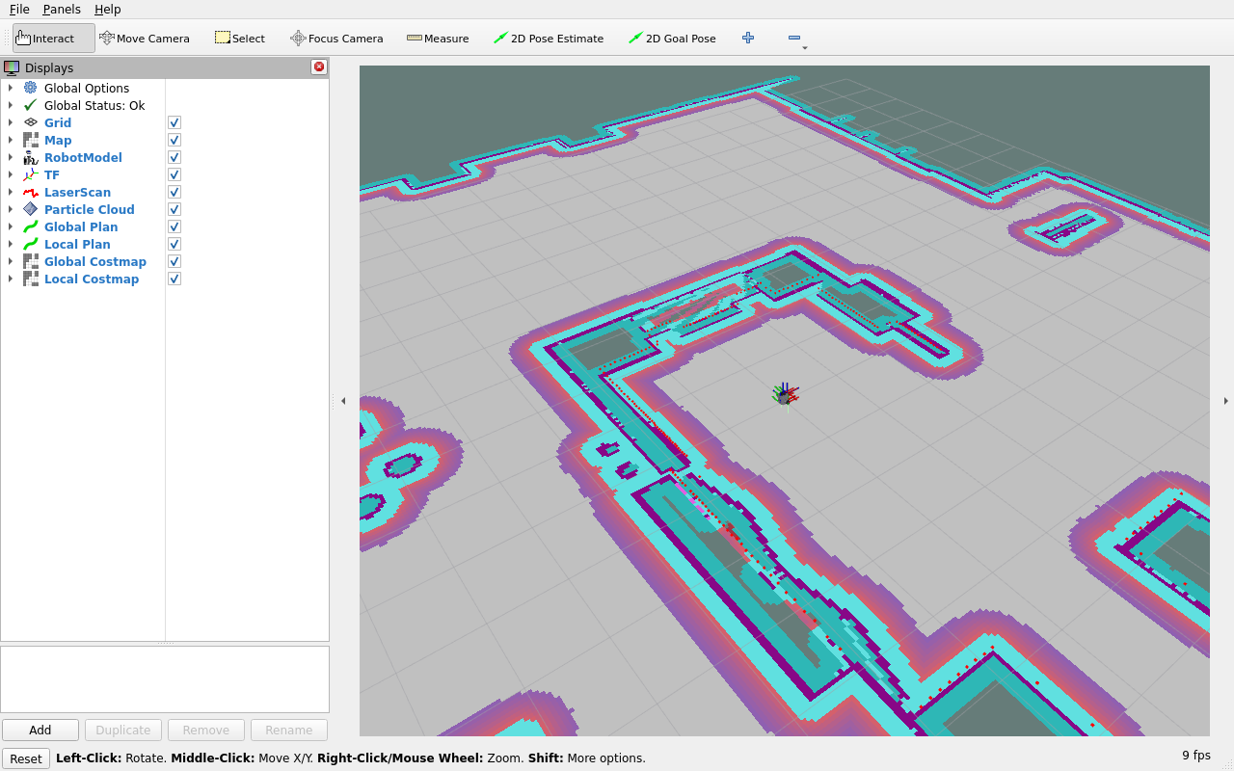1234x771 pixels.
Task: Toggle the Map display checkbox
Action: (174, 140)
